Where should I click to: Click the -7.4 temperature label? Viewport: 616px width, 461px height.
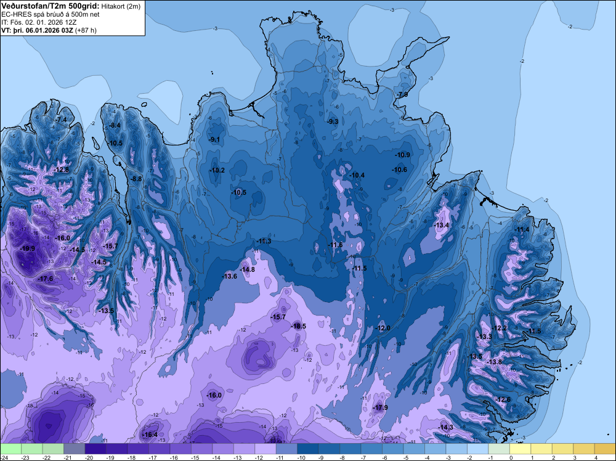(61, 120)
